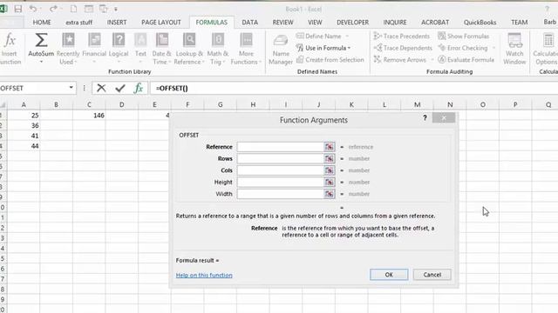The height and width of the screenshot is (313, 558).
Task: Collapse dialog via Reference range selector icon
Action: click(330, 147)
